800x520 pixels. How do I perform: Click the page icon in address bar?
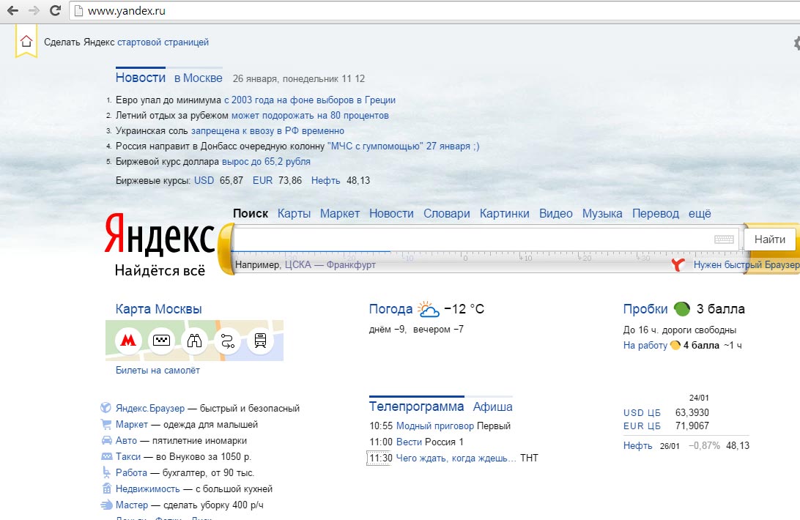[x=78, y=11]
